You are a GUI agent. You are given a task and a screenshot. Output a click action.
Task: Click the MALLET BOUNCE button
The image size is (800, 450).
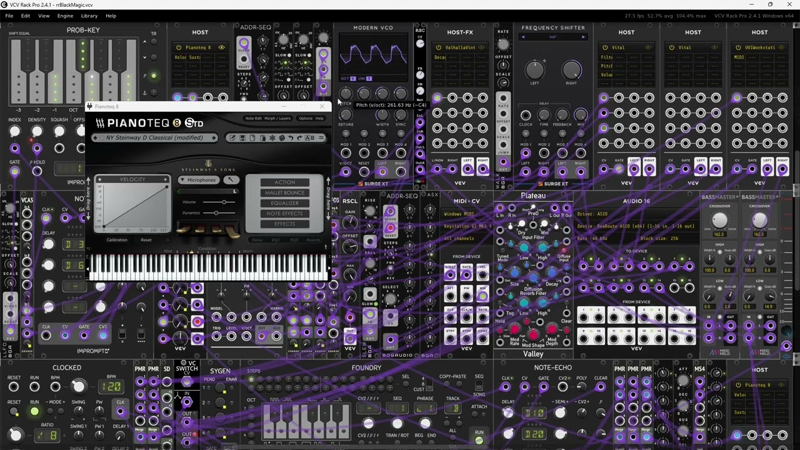(284, 192)
